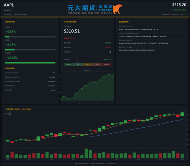Click the UBS rating row
The image size is (190, 166).
tap(30, 90)
